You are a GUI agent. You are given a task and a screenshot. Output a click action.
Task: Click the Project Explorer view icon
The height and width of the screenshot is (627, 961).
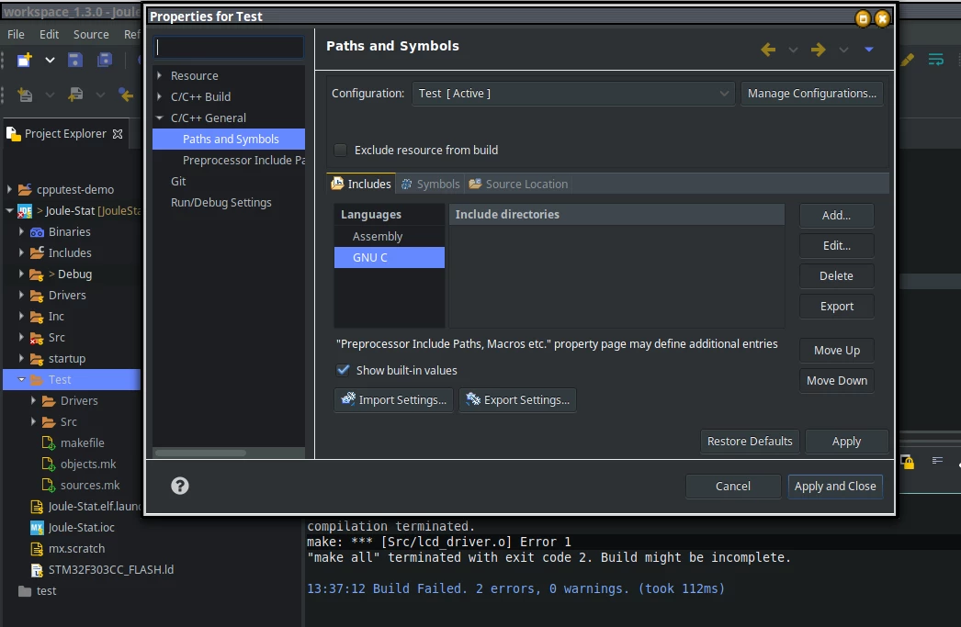13,133
